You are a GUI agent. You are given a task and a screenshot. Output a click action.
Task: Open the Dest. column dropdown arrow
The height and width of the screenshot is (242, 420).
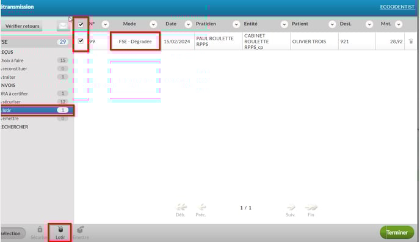point(369,24)
